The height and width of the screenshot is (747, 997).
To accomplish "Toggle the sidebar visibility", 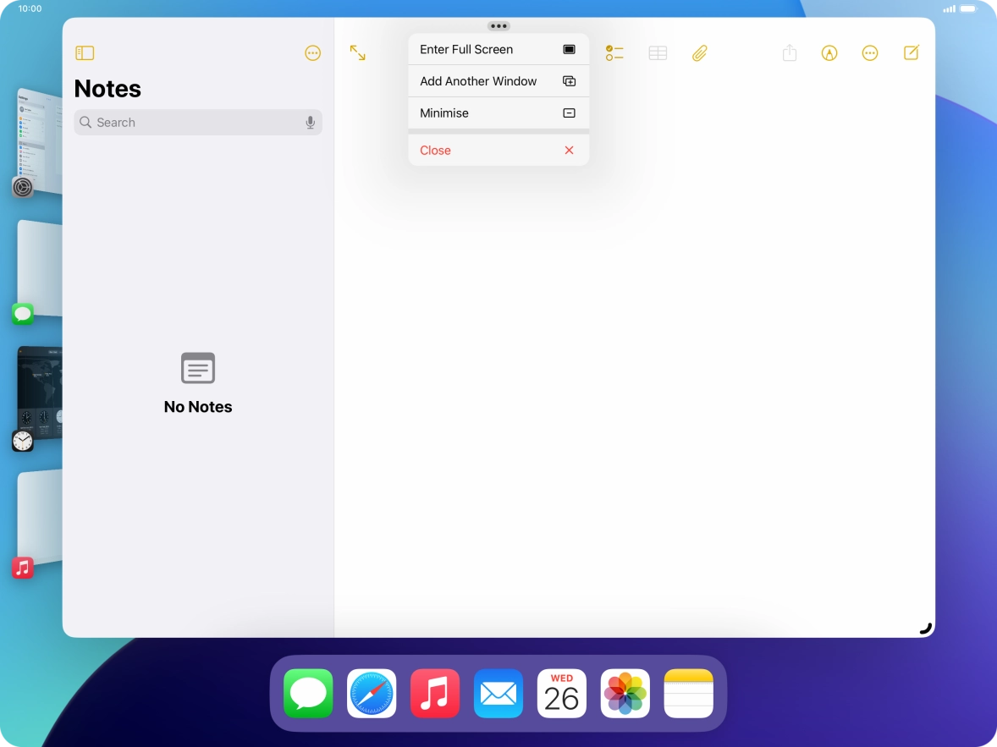I will point(85,52).
